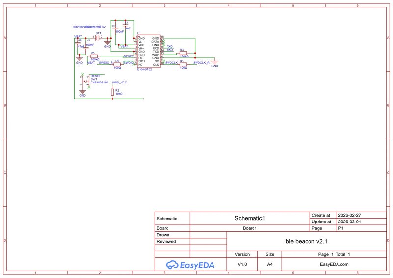The height and width of the screenshot is (278, 393).
Task: Click the page value P1
Action: [341, 228]
